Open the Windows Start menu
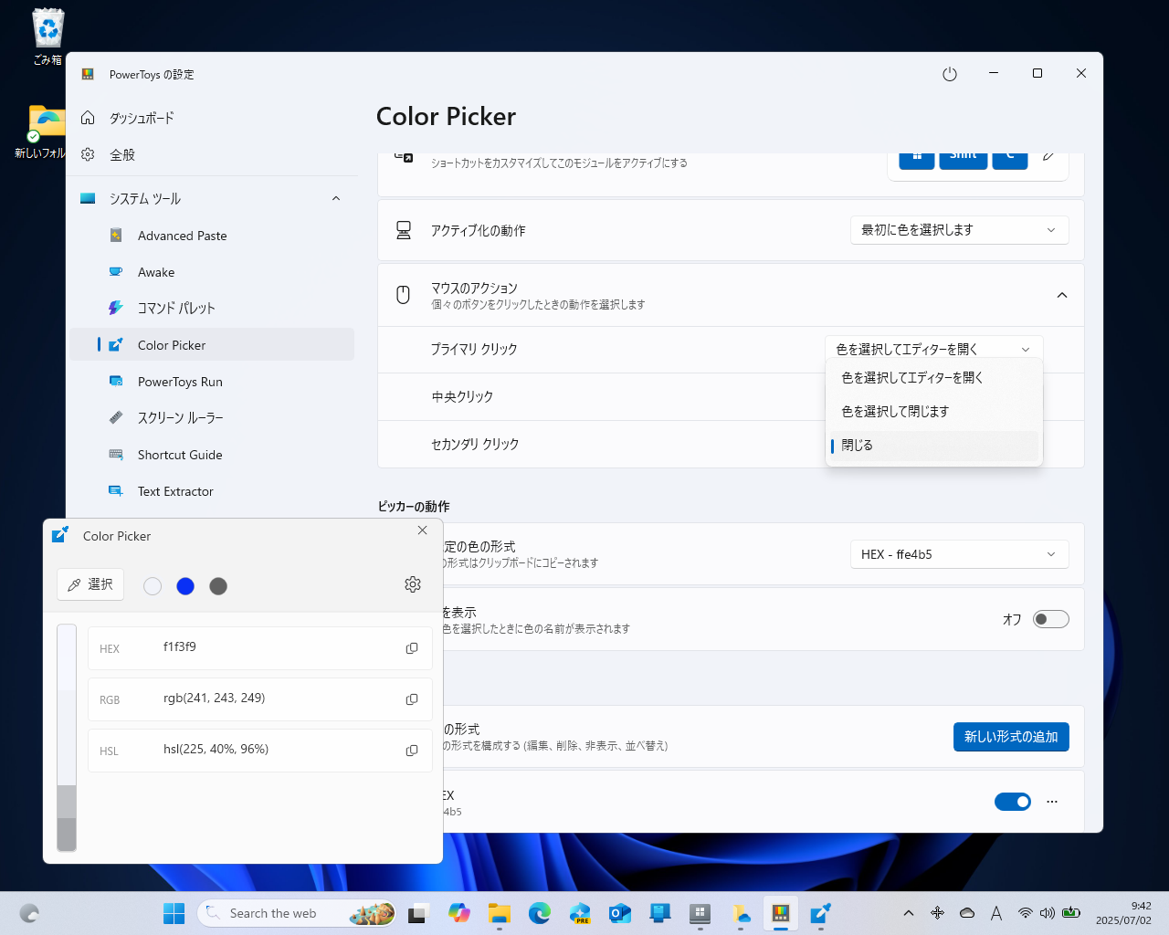The height and width of the screenshot is (935, 1169). (174, 913)
